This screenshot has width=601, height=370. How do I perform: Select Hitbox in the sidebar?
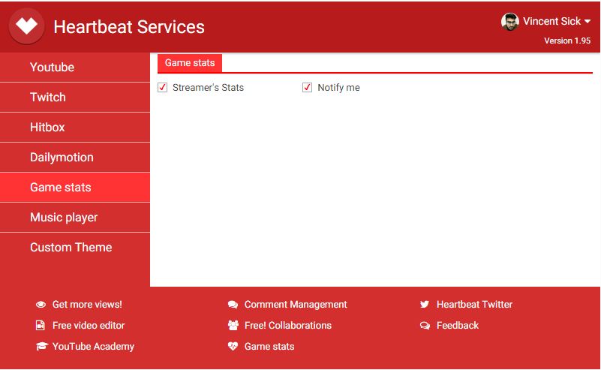point(75,127)
